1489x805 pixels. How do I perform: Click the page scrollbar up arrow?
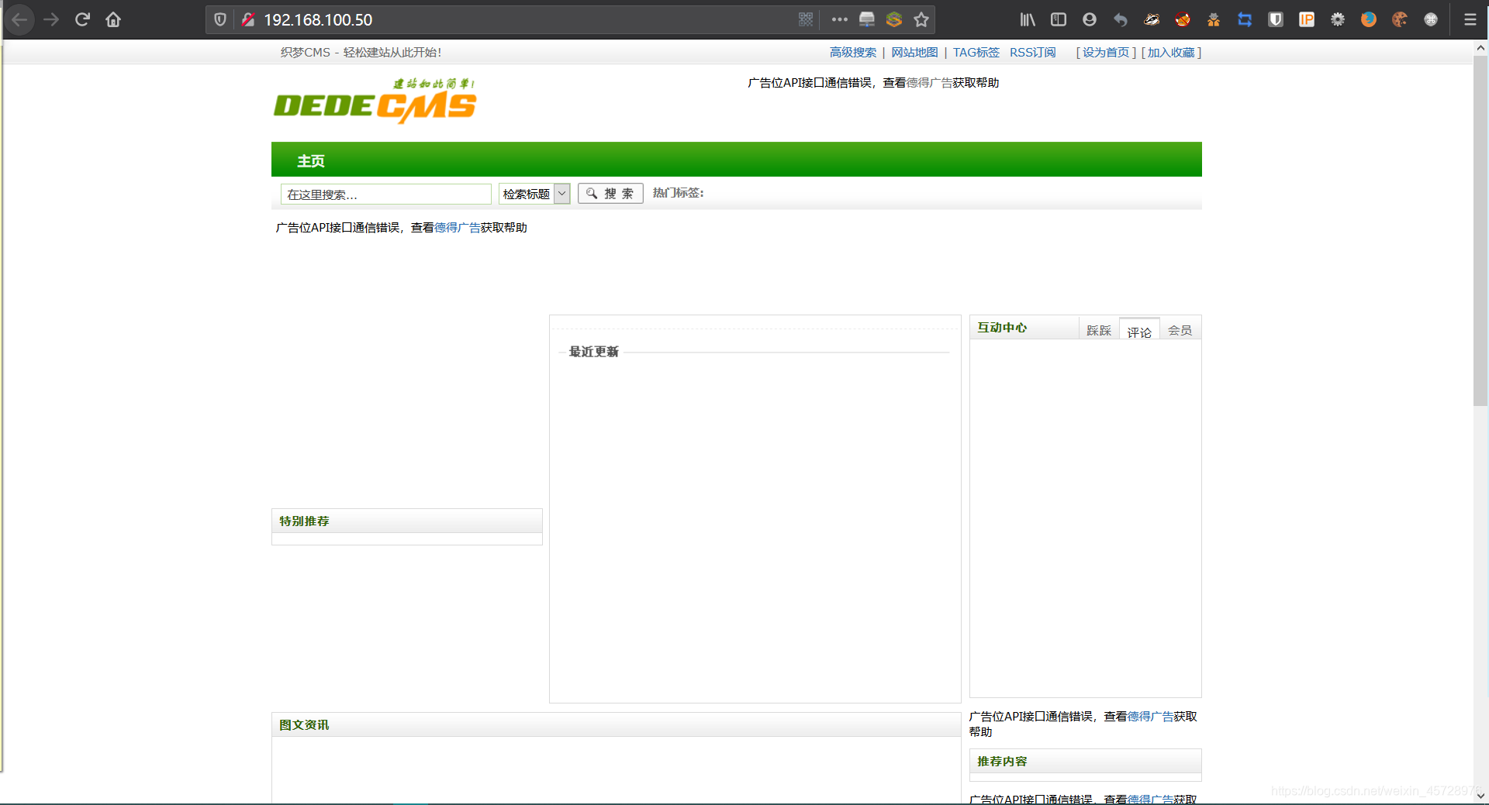click(x=1480, y=48)
